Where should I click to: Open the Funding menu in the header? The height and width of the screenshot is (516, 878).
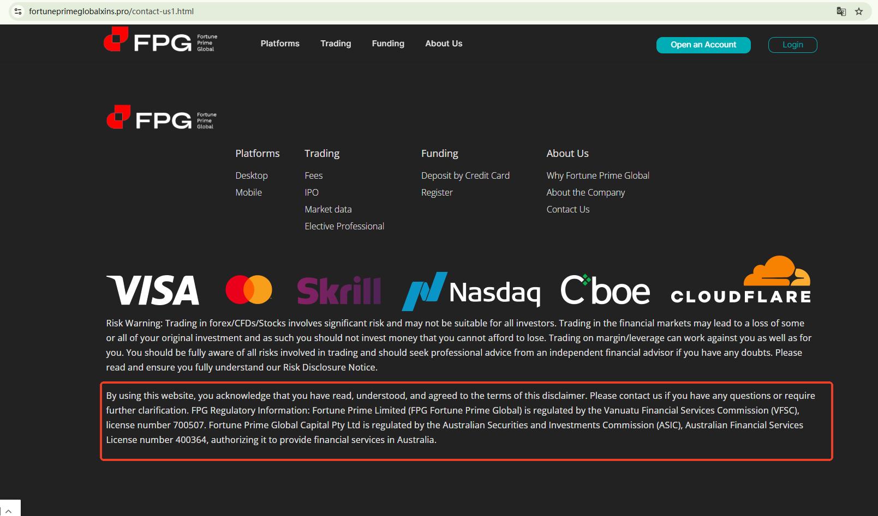[x=388, y=44]
